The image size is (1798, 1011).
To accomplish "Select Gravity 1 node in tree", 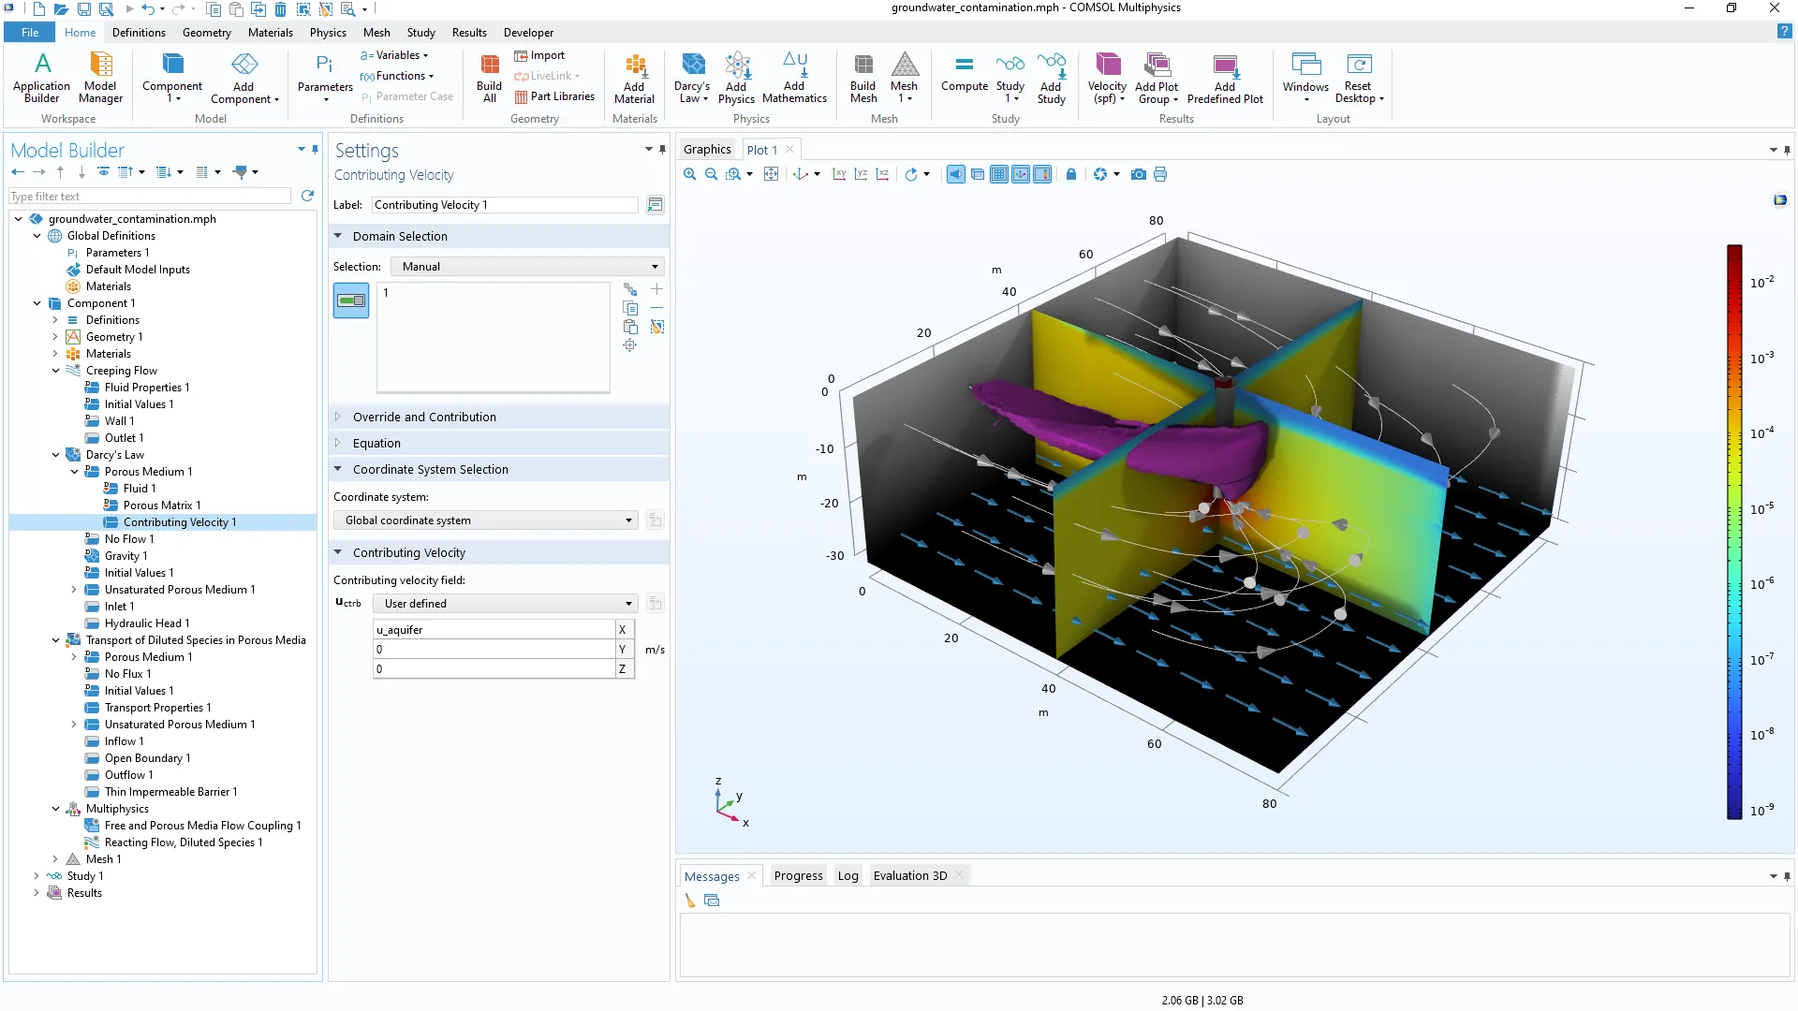I will coord(125,556).
